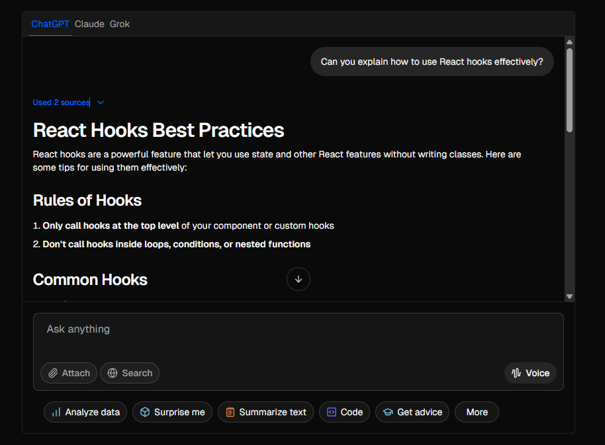The height and width of the screenshot is (445, 605).
Task: Start Voice mode
Action: 530,373
